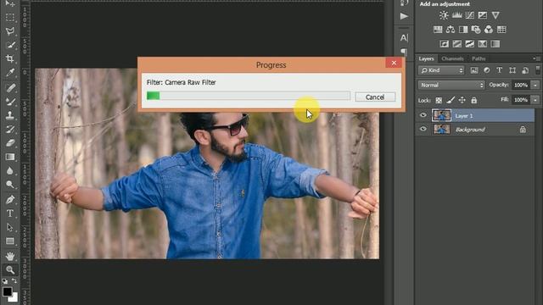Select the Eraser tool

(x=10, y=143)
